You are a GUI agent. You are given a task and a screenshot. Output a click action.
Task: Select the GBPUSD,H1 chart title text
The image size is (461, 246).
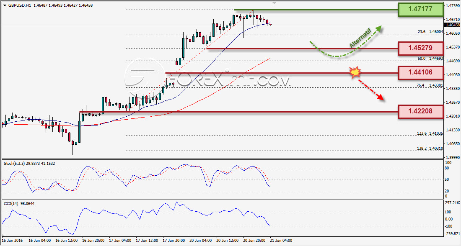[x=19, y=5]
